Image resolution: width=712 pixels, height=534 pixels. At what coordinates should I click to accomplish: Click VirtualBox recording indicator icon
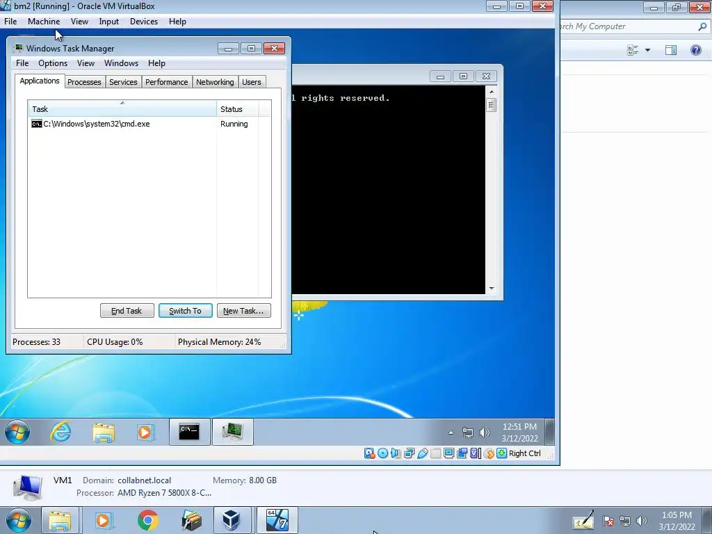(x=462, y=453)
